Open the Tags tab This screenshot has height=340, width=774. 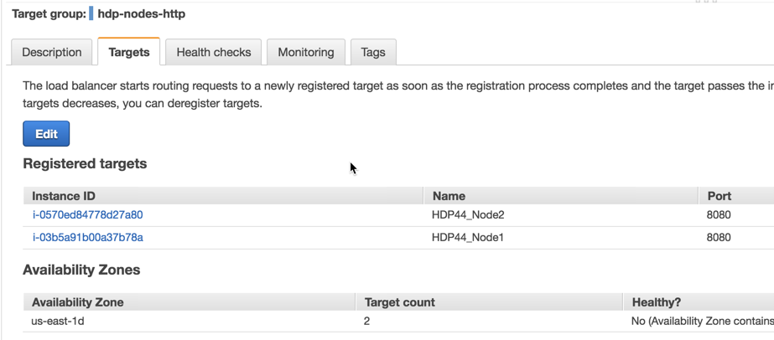pyautogui.click(x=373, y=52)
